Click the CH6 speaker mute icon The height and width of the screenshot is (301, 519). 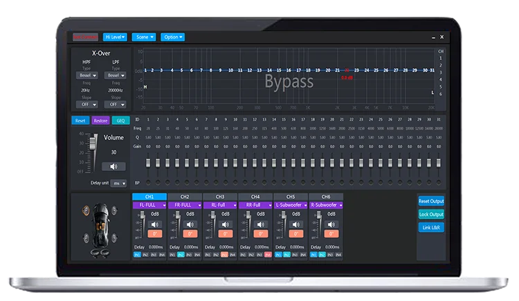pos(331,224)
